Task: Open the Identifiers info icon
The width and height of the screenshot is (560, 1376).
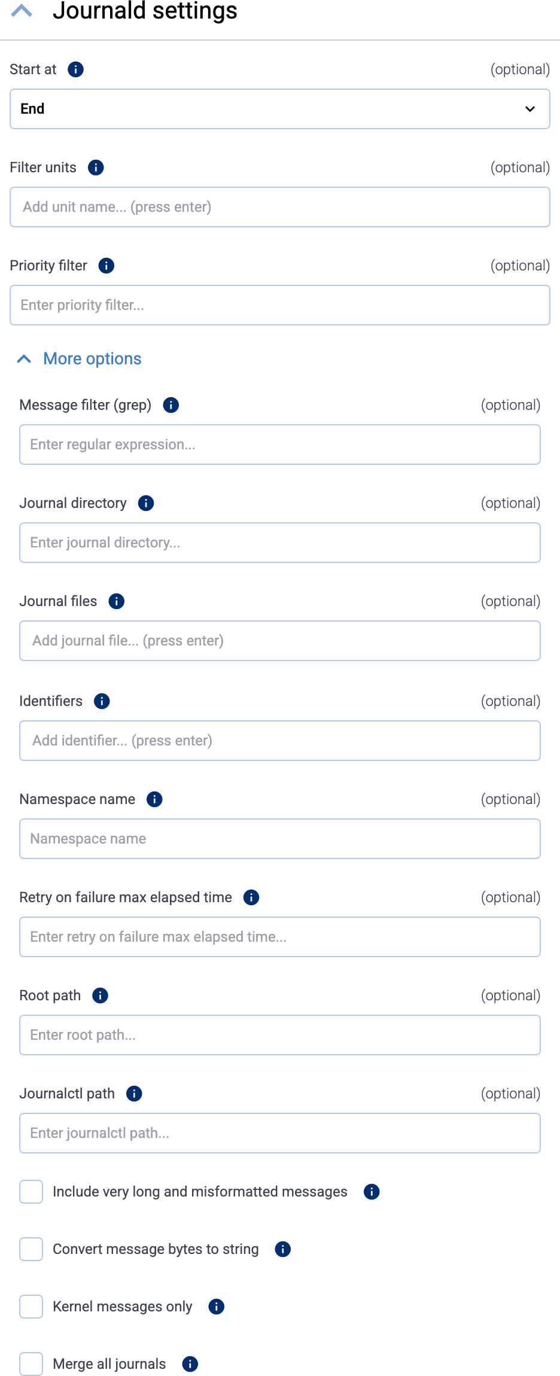Action: [x=102, y=701]
